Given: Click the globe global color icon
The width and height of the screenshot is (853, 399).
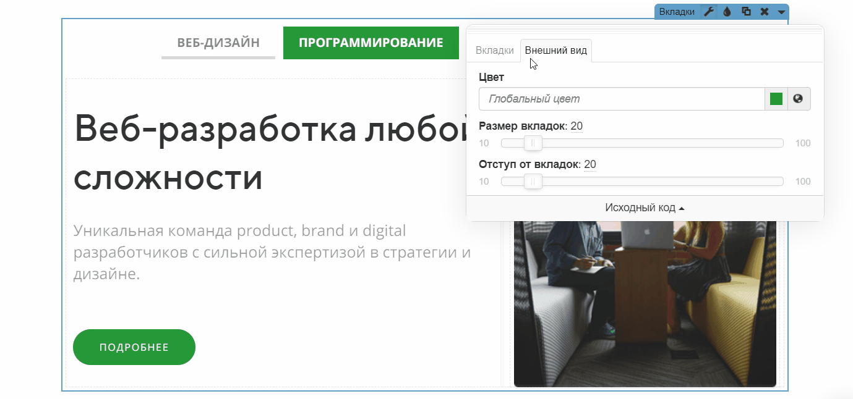Looking at the screenshot, I should pos(799,99).
